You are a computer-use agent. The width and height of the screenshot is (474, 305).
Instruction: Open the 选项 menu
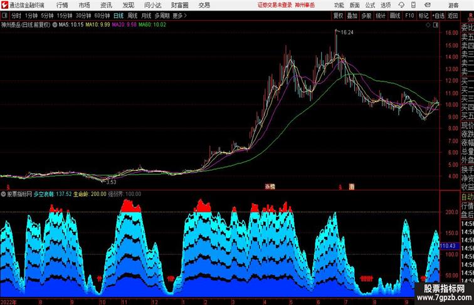(x=386, y=5)
